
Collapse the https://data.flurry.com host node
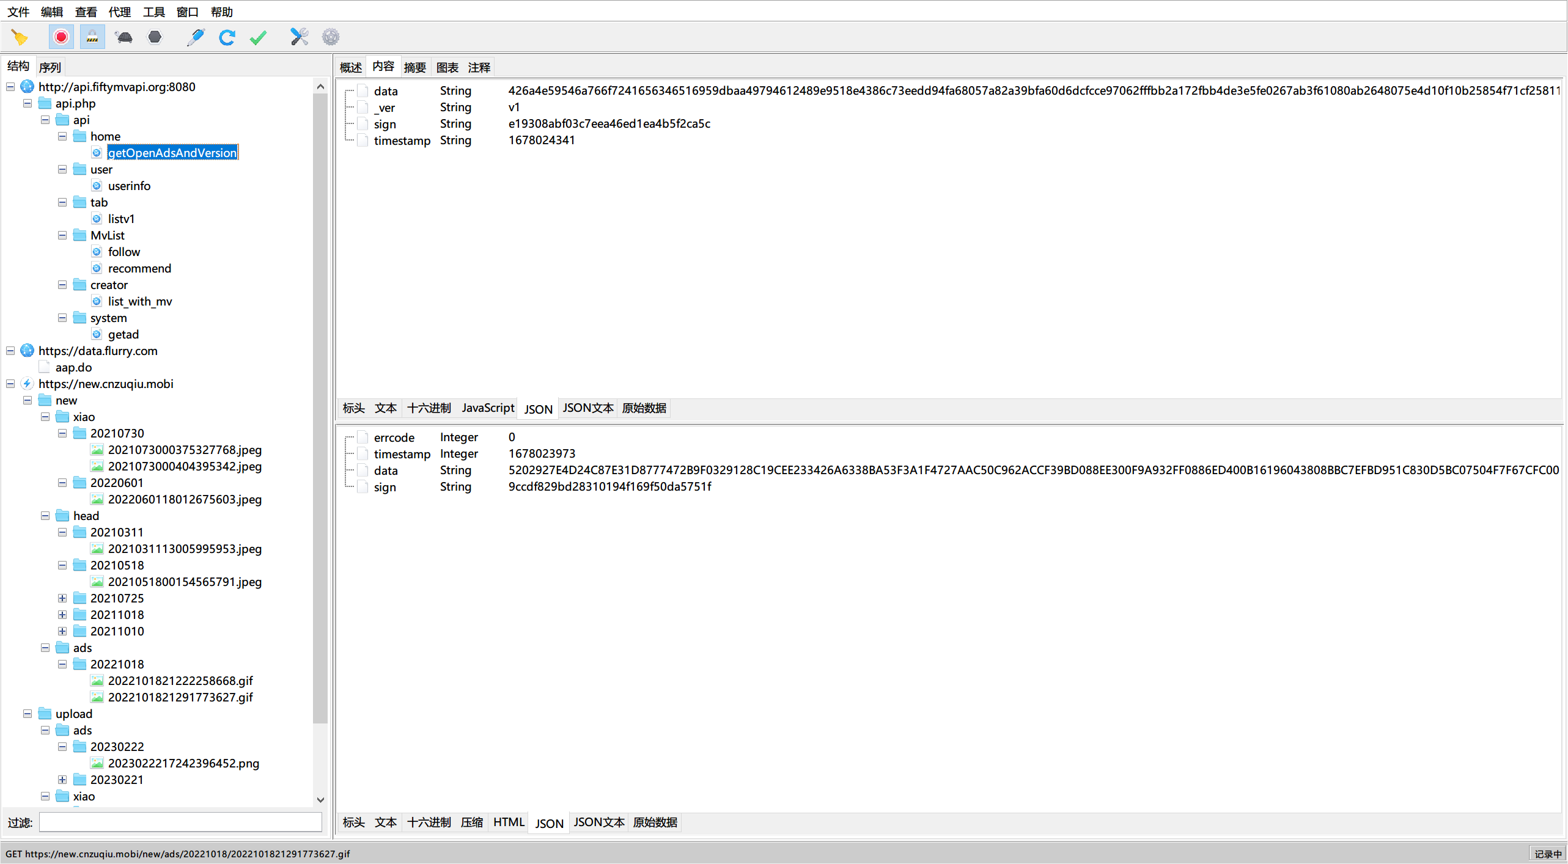tap(10, 351)
